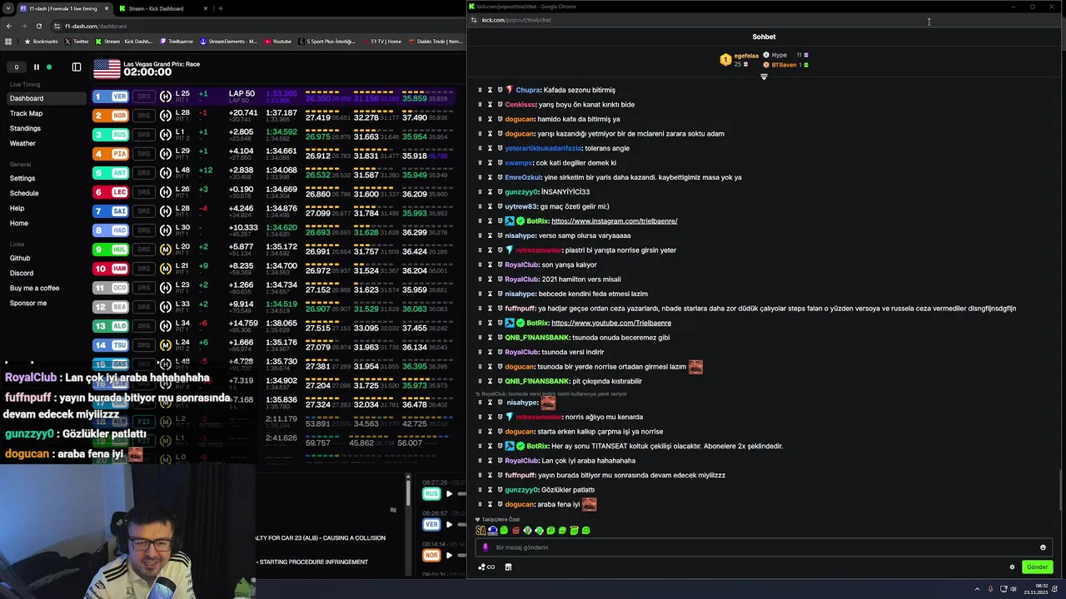Open taskbar clock showing 08:32
This screenshot has width=1066, height=599.
pos(1038,589)
